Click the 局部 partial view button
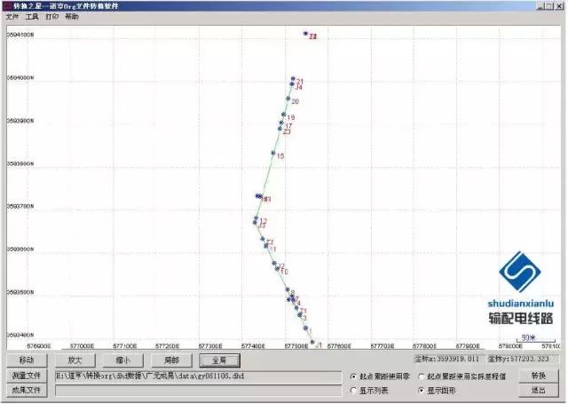Screen dimensions: 568x404 171,360
